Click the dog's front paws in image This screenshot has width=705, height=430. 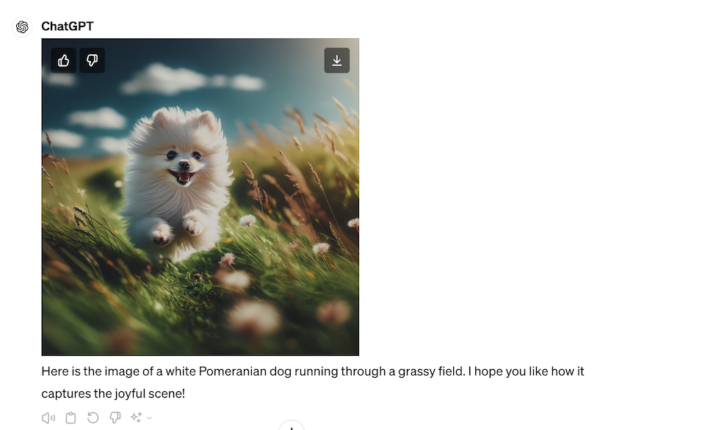pyautogui.click(x=179, y=227)
